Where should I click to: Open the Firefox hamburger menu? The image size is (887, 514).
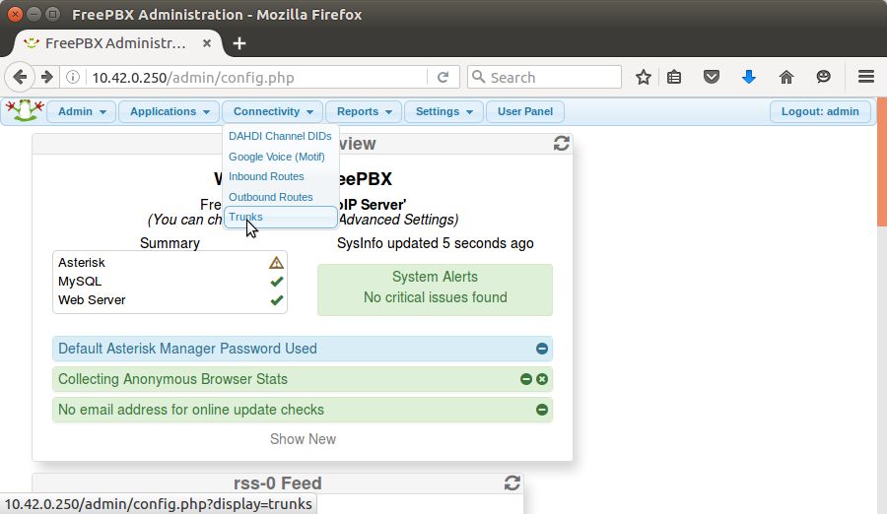[866, 77]
